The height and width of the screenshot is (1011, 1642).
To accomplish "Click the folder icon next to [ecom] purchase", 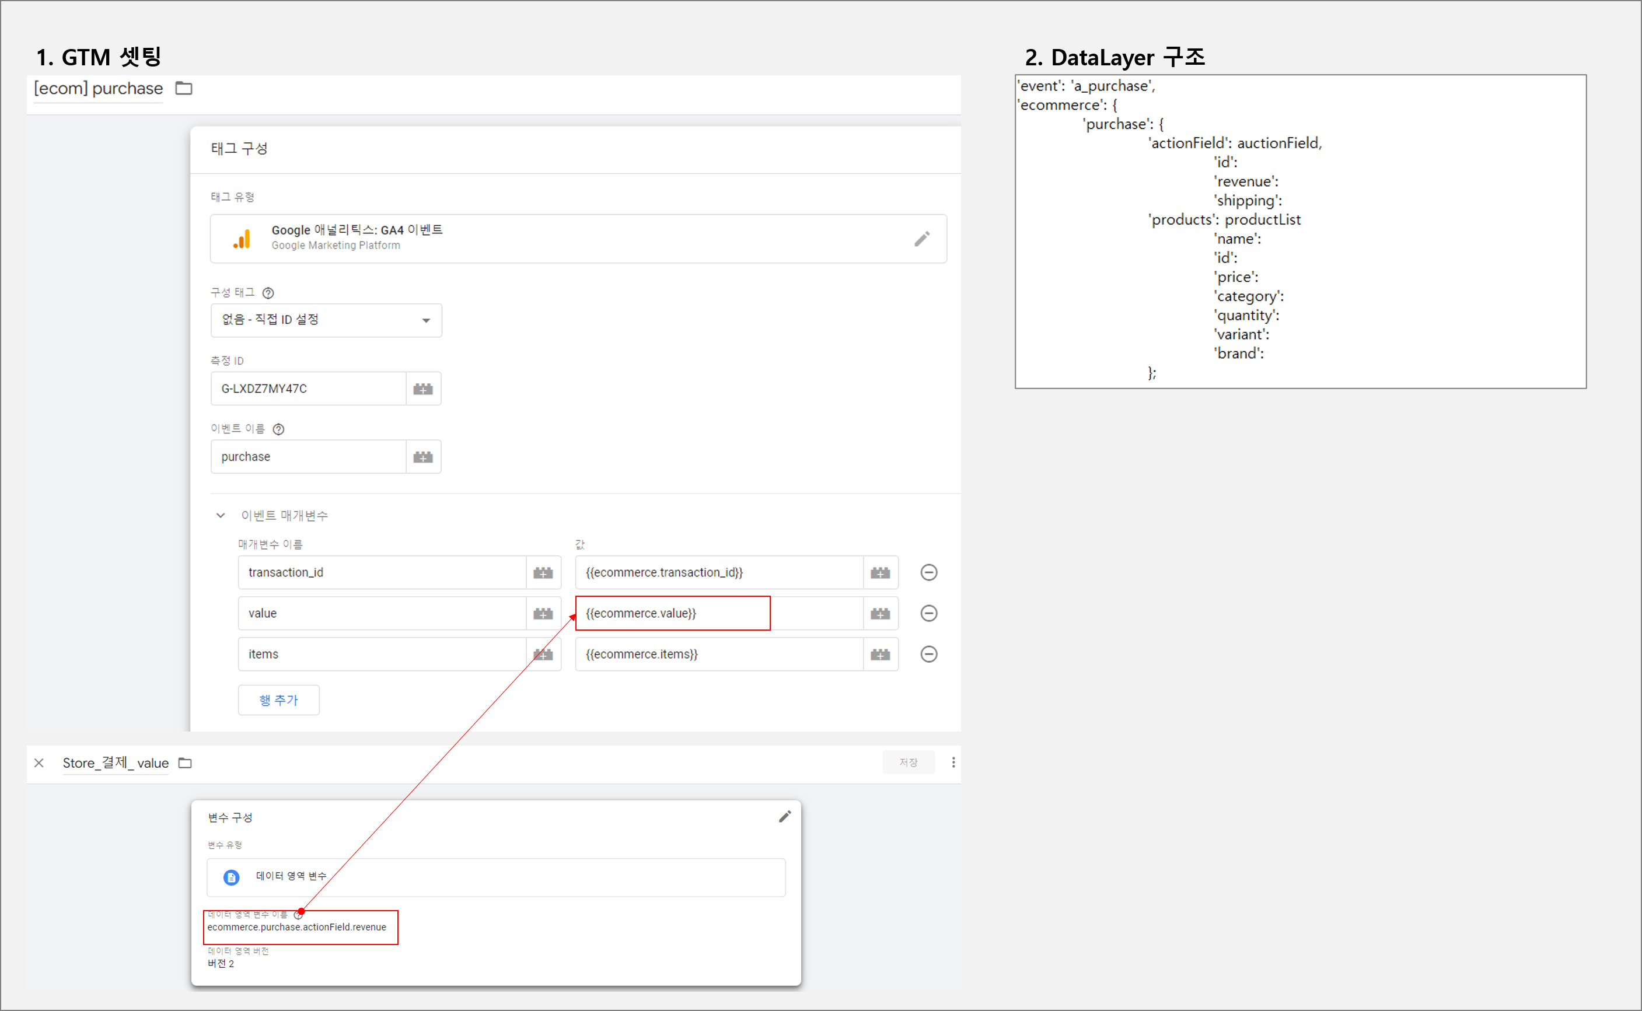I will point(184,88).
